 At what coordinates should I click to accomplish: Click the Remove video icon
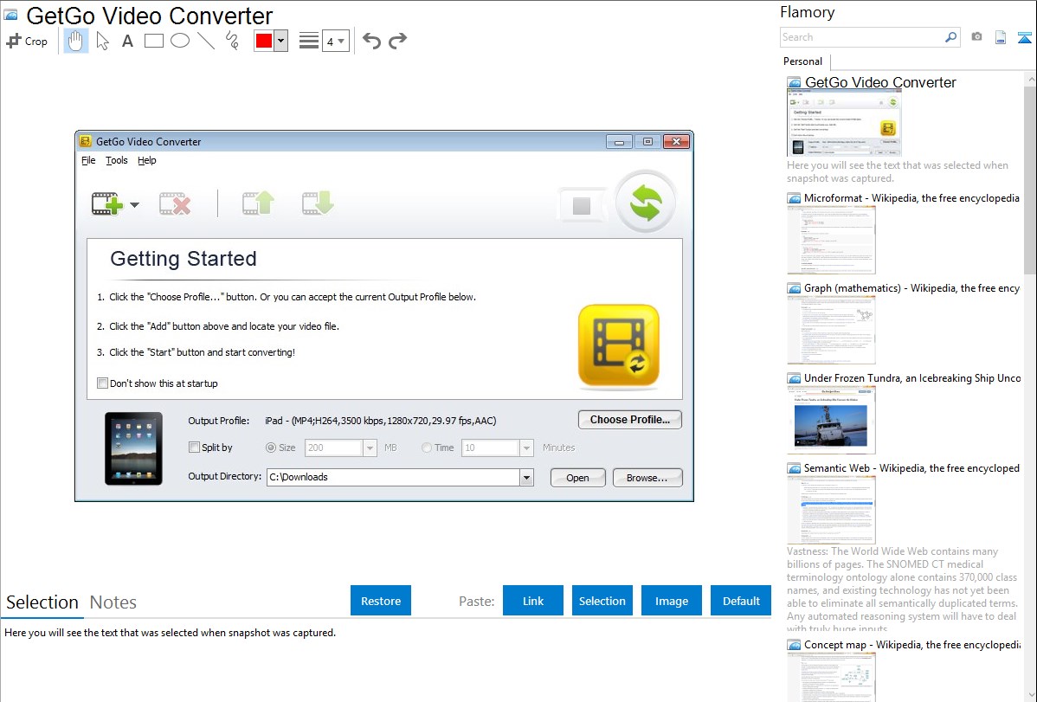[x=175, y=203]
